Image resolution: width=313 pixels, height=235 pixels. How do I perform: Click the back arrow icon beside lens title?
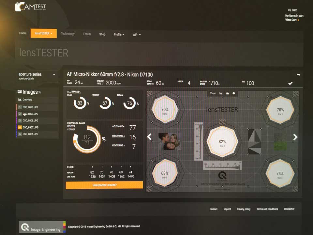click(298, 74)
